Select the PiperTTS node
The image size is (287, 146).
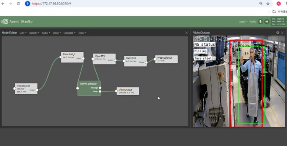pyautogui.click(x=104, y=59)
